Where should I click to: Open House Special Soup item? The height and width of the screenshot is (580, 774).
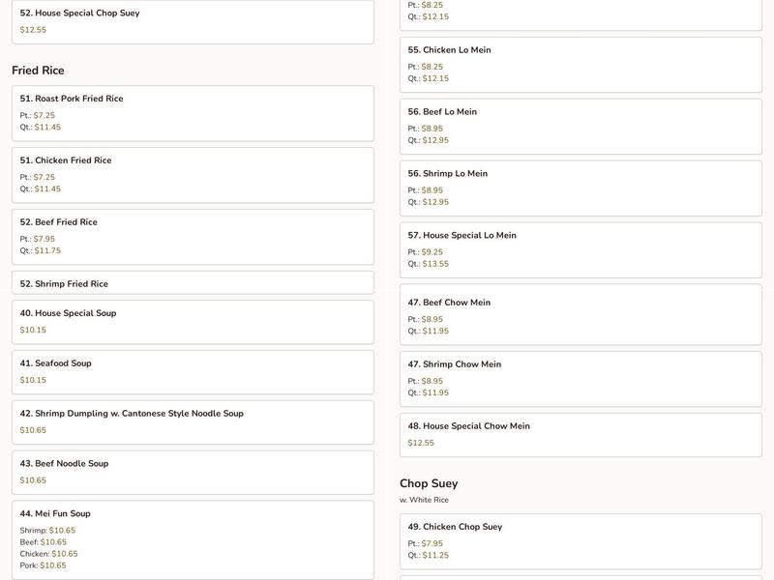[192, 321]
